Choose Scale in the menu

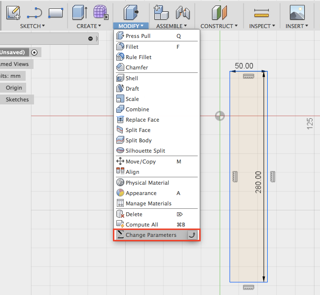pyautogui.click(x=157, y=99)
